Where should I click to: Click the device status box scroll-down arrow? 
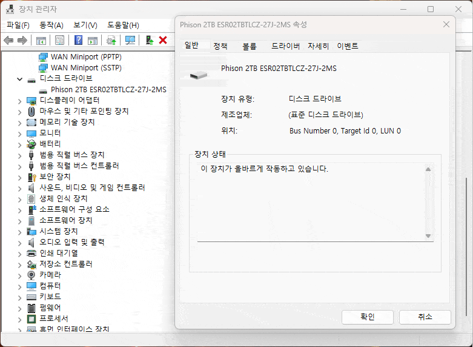pyautogui.click(x=428, y=236)
